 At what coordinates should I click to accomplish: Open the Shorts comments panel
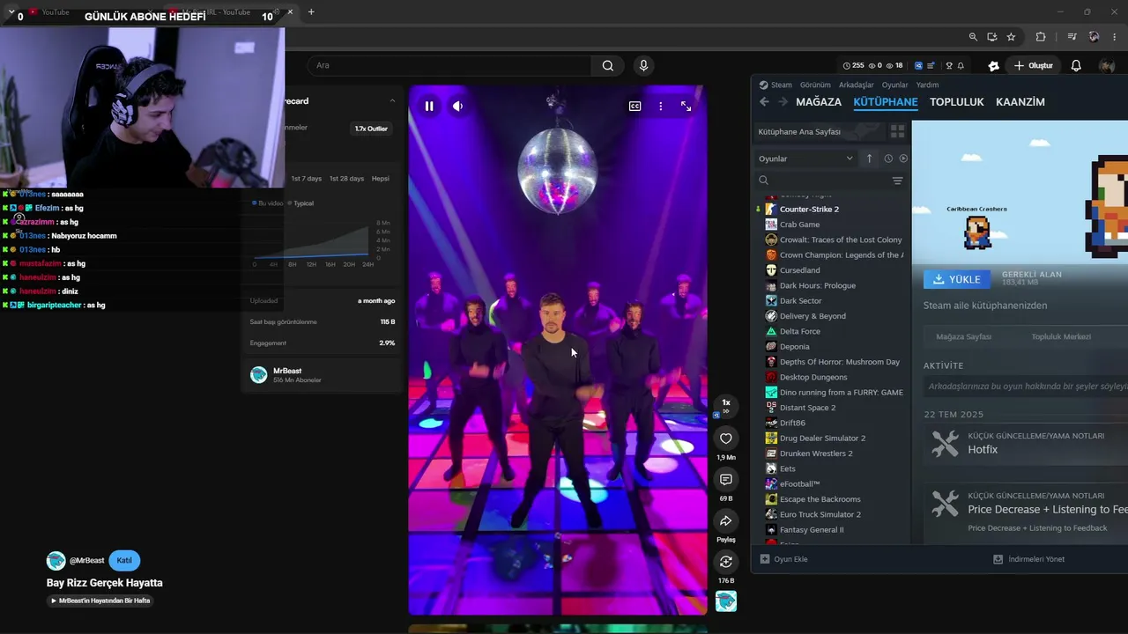pyautogui.click(x=726, y=480)
